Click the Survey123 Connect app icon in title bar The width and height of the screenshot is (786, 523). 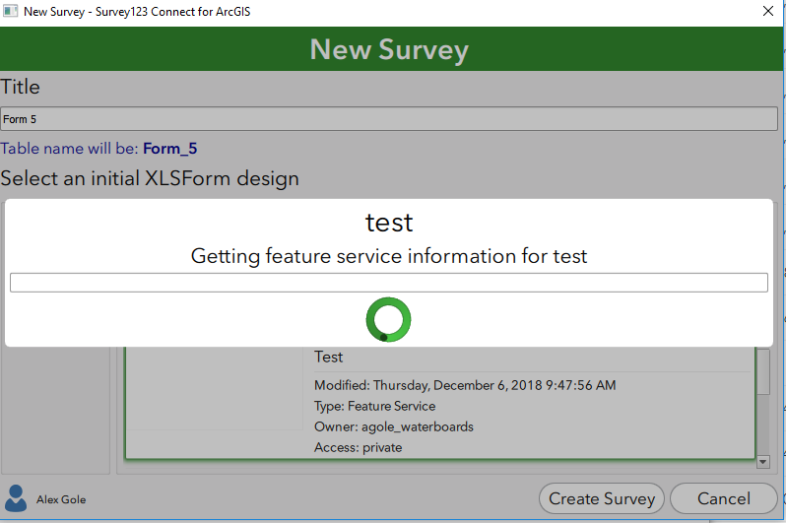(x=10, y=11)
